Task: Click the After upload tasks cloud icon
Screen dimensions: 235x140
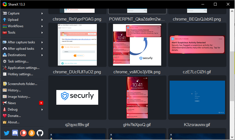Action: pyautogui.click(x=5, y=49)
